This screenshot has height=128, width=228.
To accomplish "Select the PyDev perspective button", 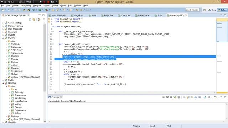I will point(222,10).
